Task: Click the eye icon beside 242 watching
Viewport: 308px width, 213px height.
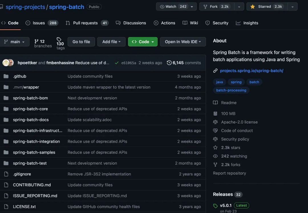Action: click(x=215, y=156)
